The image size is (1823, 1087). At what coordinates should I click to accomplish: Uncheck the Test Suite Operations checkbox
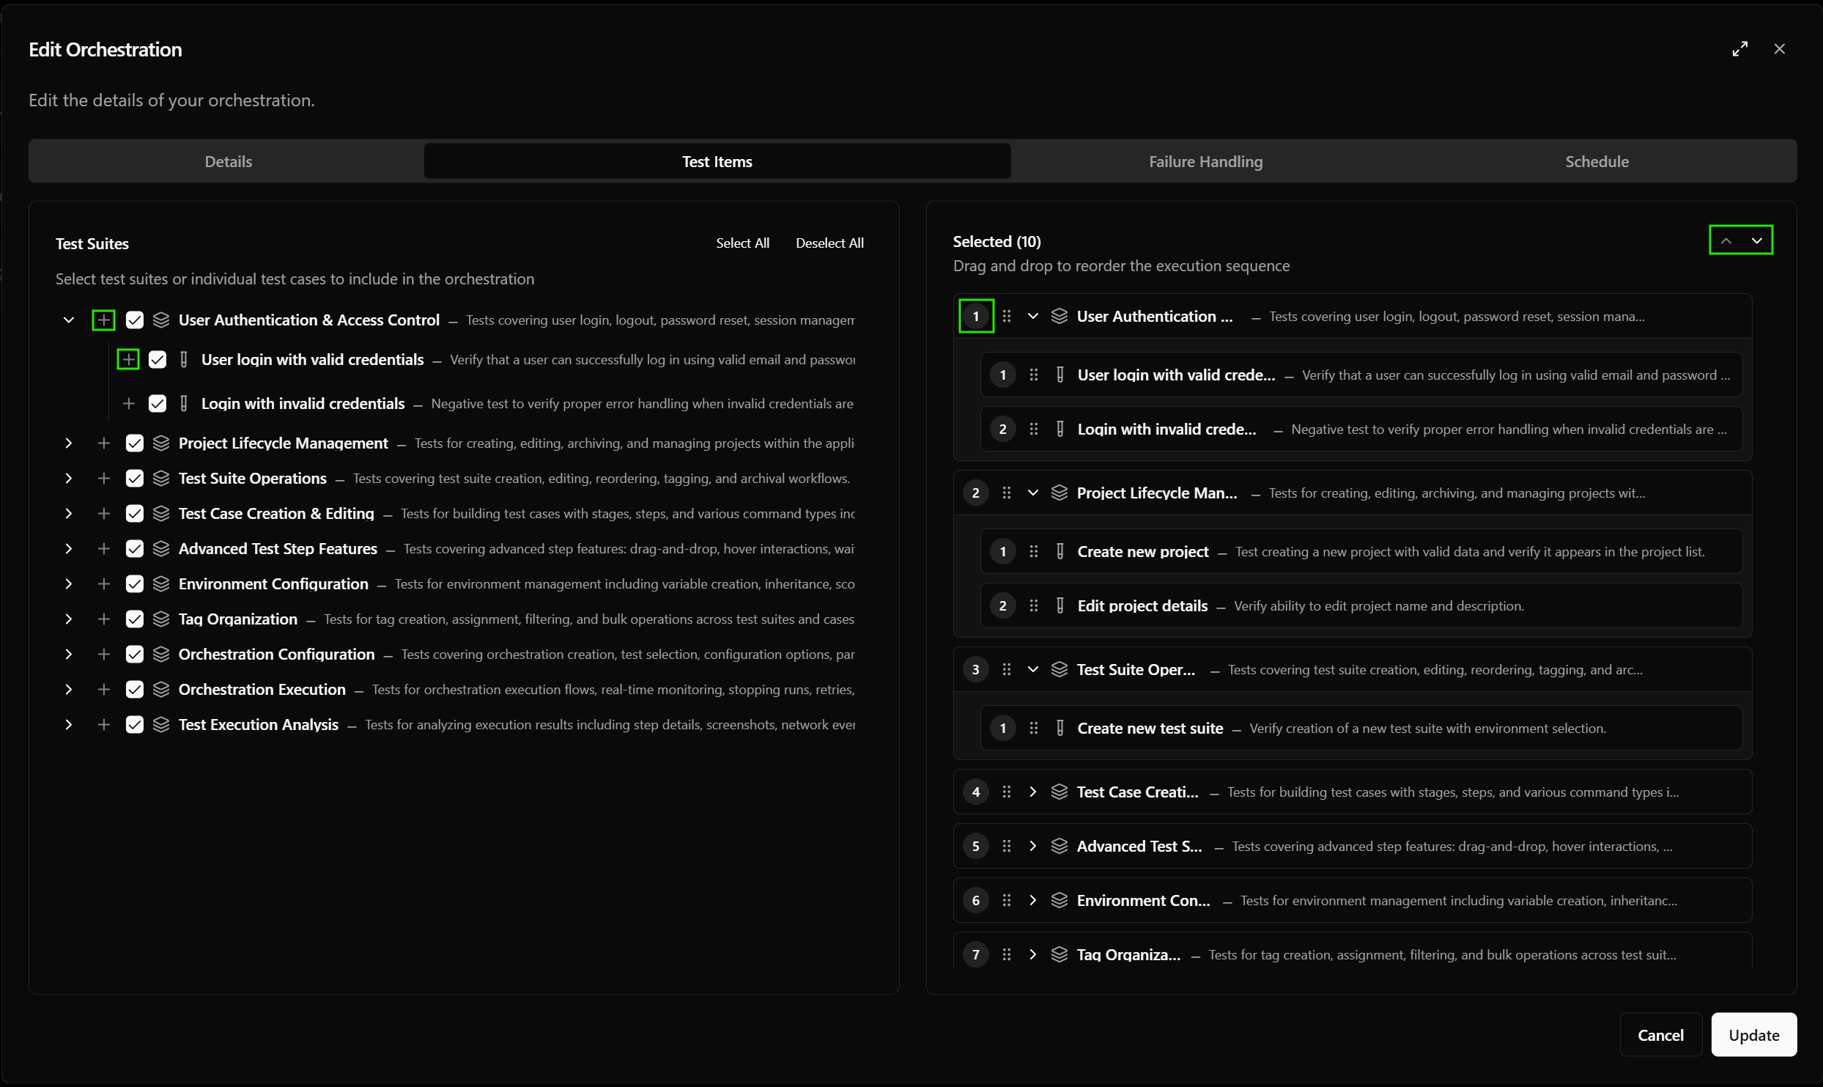point(135,479)
